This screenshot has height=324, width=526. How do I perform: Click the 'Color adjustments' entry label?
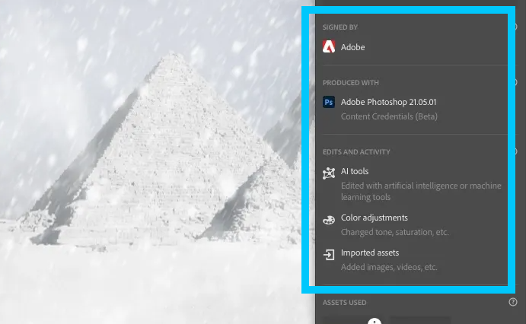click(375, 218)
